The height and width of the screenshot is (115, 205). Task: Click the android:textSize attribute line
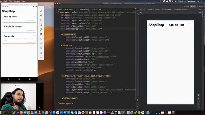[81, 70]
